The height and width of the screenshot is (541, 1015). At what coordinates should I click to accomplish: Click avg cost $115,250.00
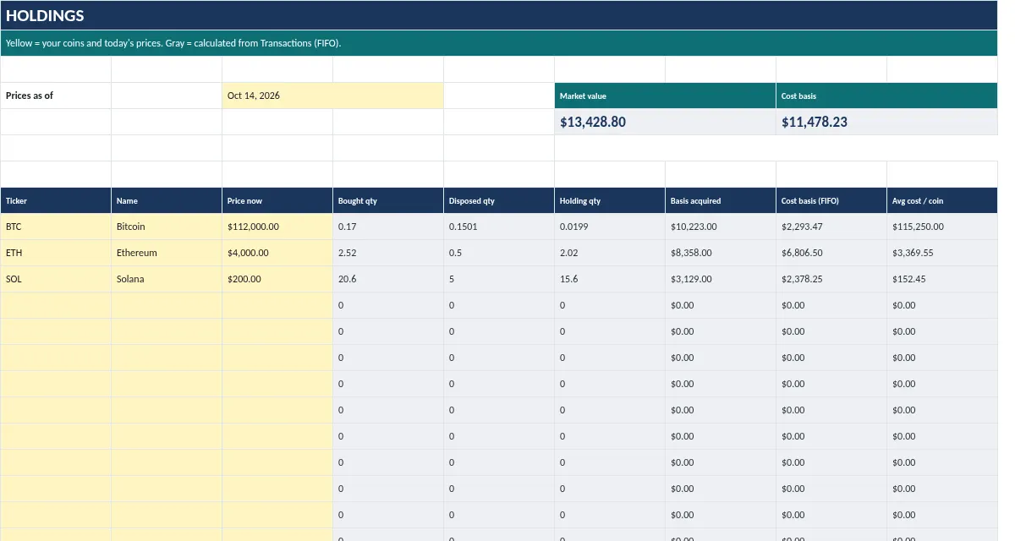coord(942,227)
